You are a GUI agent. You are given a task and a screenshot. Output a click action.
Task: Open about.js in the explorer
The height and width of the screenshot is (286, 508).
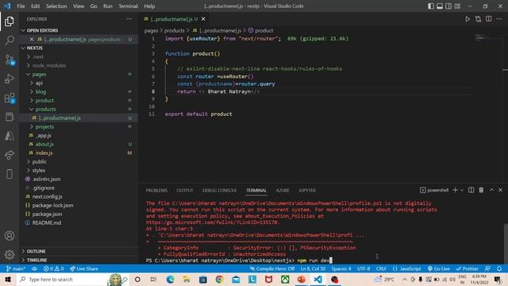44,144
